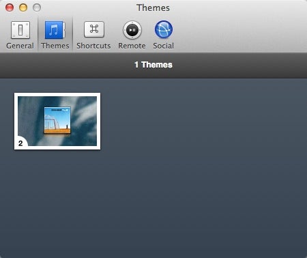
Task: Close the Themes window with red button
Action: (x=10, y=8)
